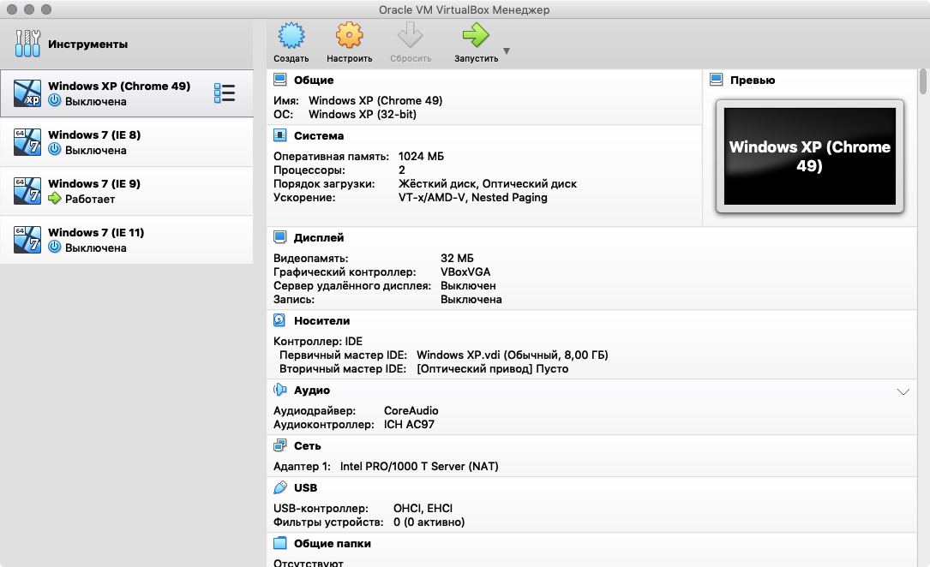Click the [Оптический привод] Пусто entry
Screen dimensions: 930x567
(x=492, y=368)
